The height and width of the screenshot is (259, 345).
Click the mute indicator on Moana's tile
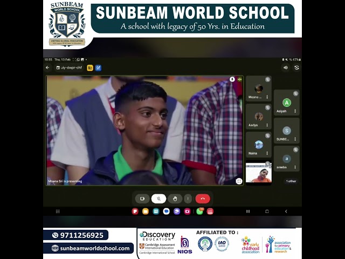(267, 79)
